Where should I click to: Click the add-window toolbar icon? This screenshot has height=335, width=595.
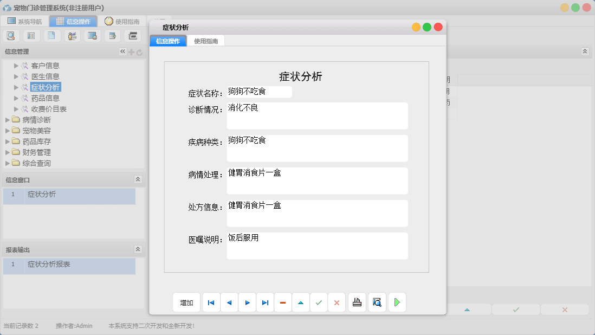tap(112, 35)
